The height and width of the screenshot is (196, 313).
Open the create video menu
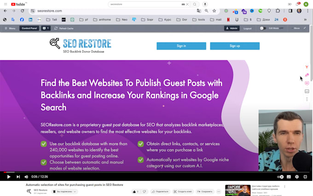[x=290, y=4]
